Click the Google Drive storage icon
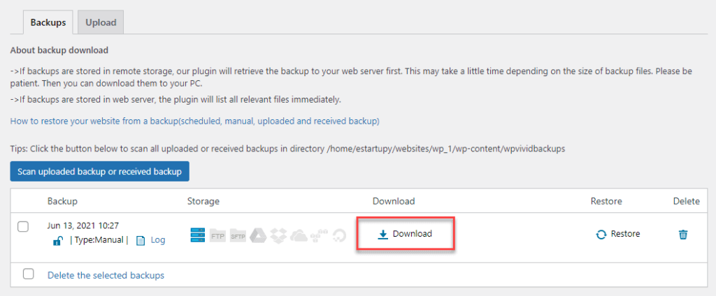The width and height of the screenshot is (716, 296). [259, 235]
